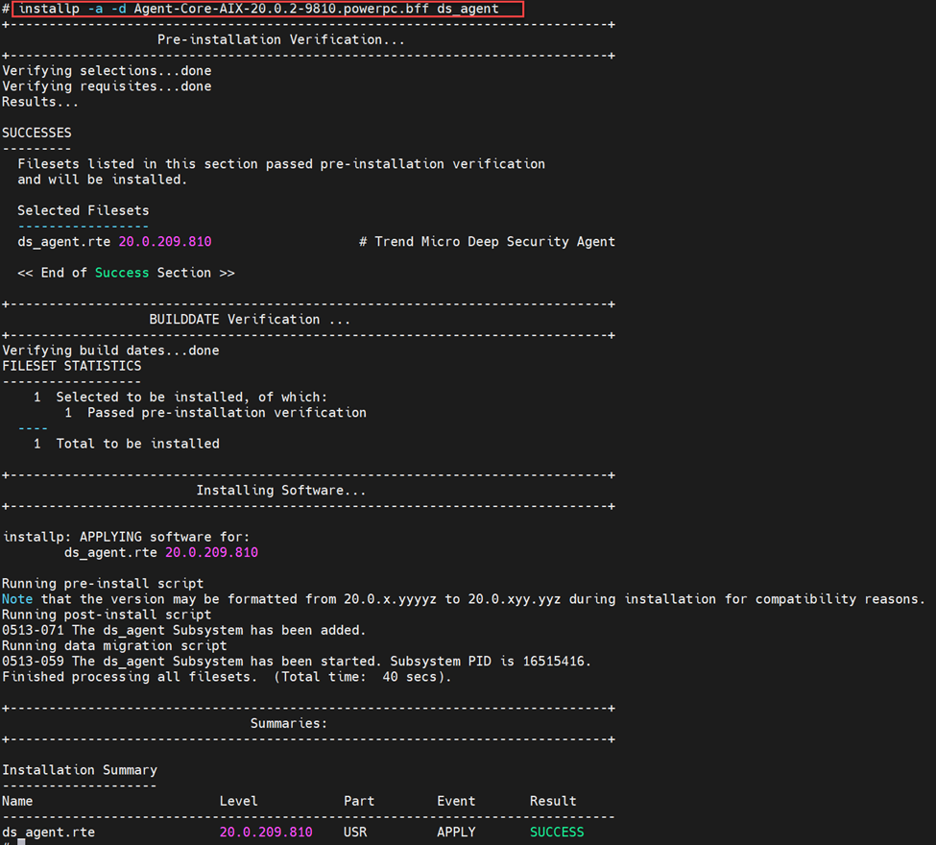This screenshot has width=936, height=845.
Task: Click 'ds_agent.rte' under Selected Filesets
Action: click(64, 242)
